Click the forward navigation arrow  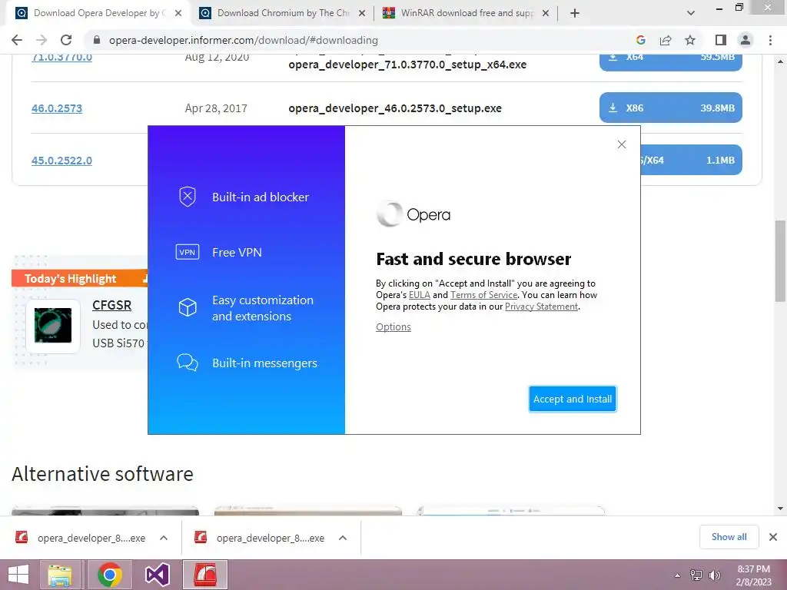(42, 40)
